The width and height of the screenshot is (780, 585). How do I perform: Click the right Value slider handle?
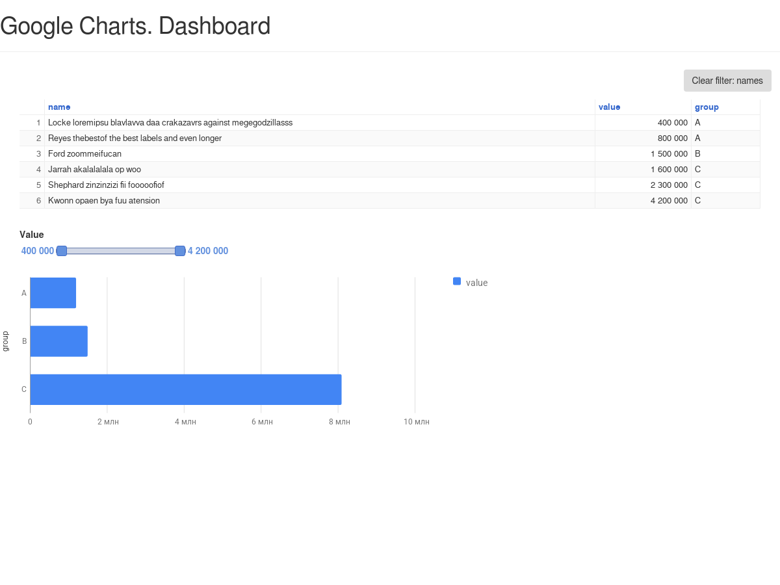coord(180,251)
